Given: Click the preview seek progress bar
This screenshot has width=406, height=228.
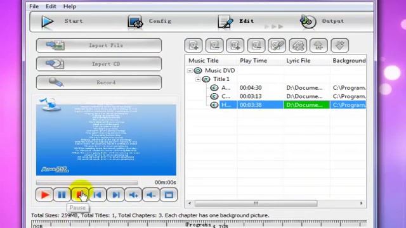Looking at the screenshot, I should click(87, 182).
